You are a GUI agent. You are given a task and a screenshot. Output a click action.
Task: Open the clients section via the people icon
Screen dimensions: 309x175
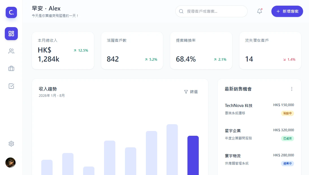tap(11, 51)
